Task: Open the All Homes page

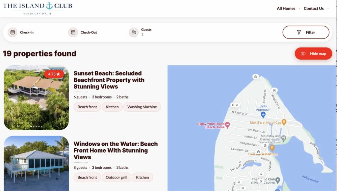Action: pyautogui.click(x=286, y=9)
